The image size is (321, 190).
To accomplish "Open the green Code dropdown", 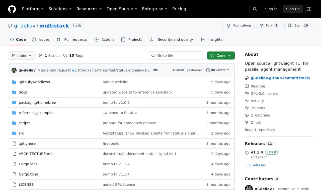I will (221, 55).
